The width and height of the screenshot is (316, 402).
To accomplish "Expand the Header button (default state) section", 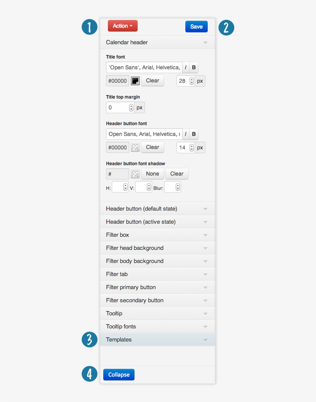I will 158,208.
